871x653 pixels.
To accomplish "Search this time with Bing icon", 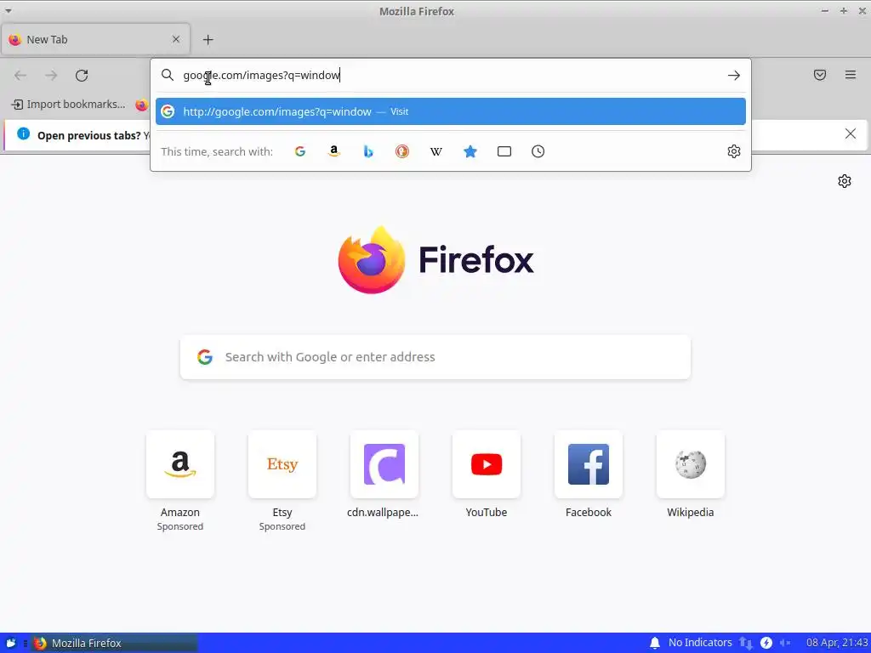I will [x=368, y=151].
